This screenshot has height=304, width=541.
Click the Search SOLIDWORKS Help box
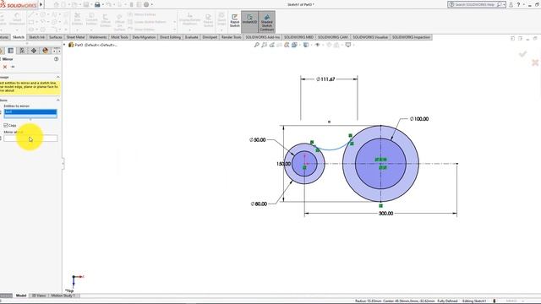(x=477, y=4)
